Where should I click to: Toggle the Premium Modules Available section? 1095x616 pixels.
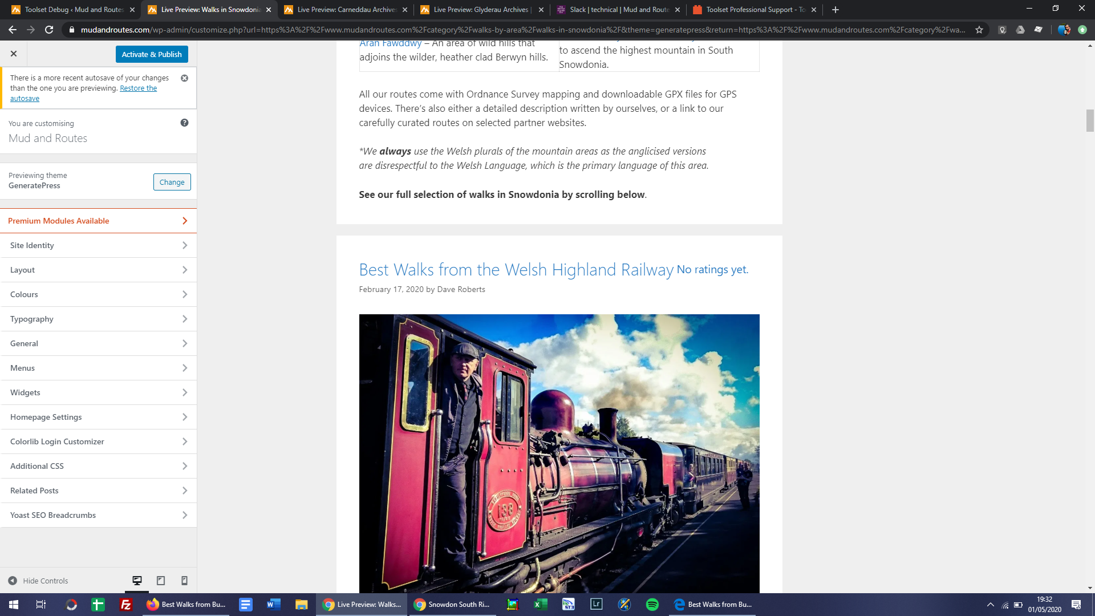99,220
